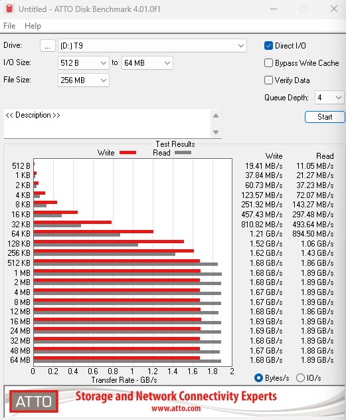Open the File menu
This screenshot has width=346, height=420.
tap(9, 26)
